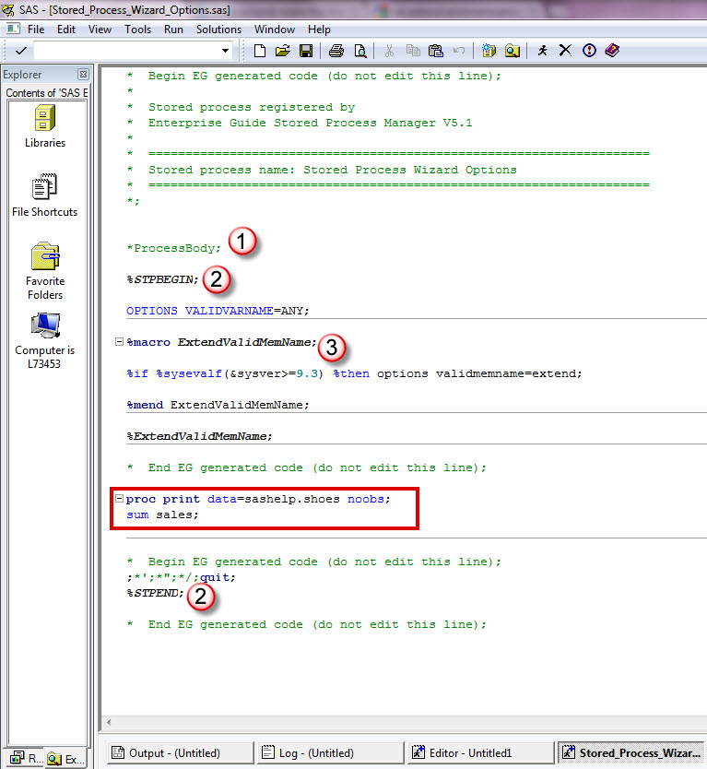Click the Paste clipboard icon

click(x=436, y=51)
